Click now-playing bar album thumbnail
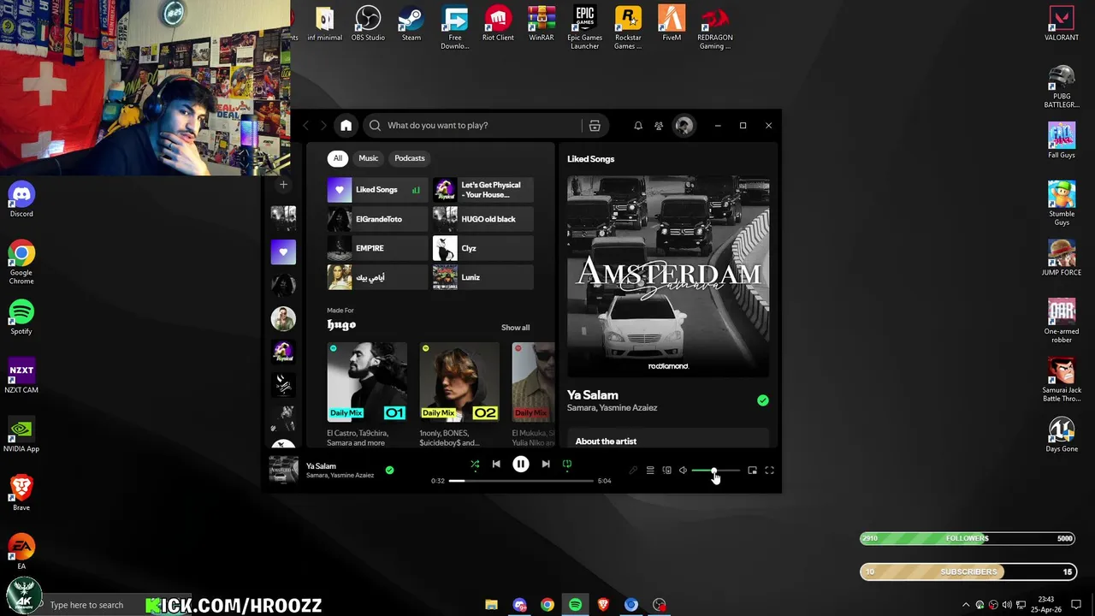 [283, 470]
